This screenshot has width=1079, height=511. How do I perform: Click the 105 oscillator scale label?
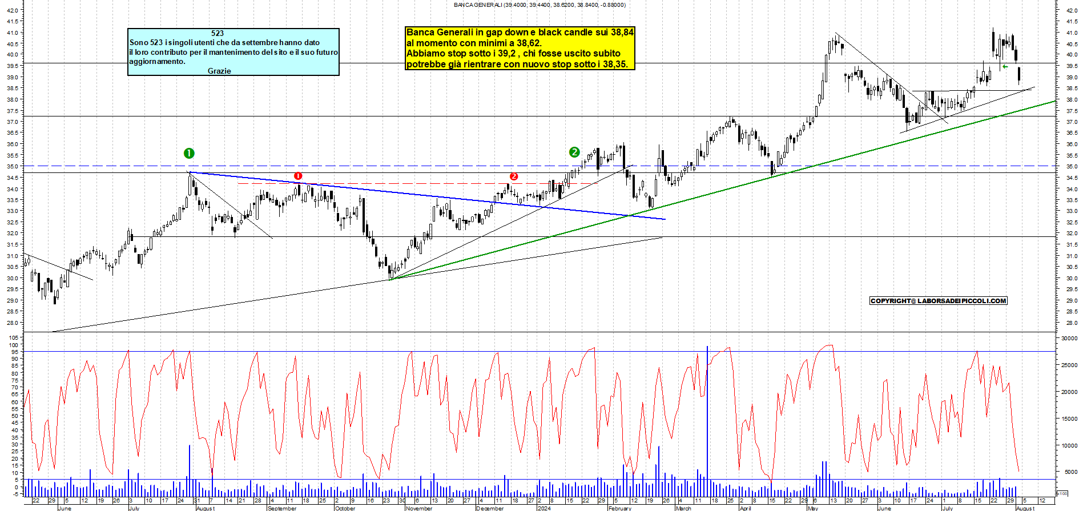13,338
